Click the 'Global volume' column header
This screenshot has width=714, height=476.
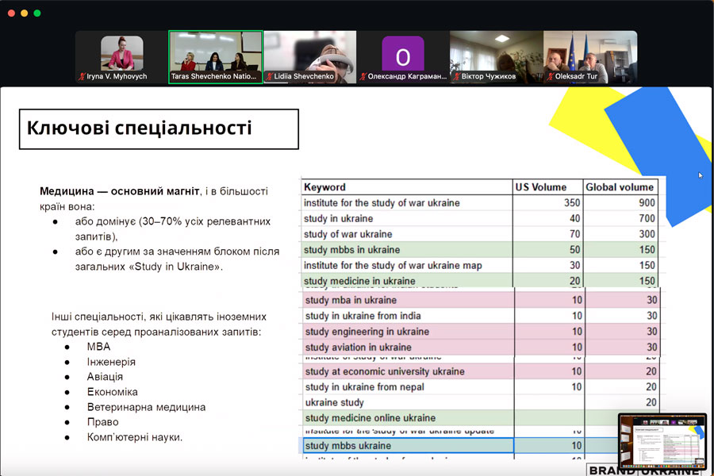click(620, 187)
